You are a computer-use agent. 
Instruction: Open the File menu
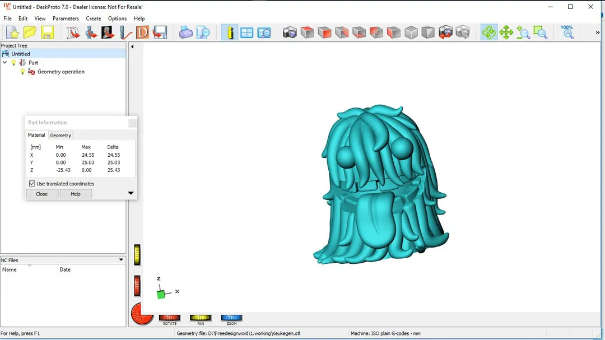7,18
